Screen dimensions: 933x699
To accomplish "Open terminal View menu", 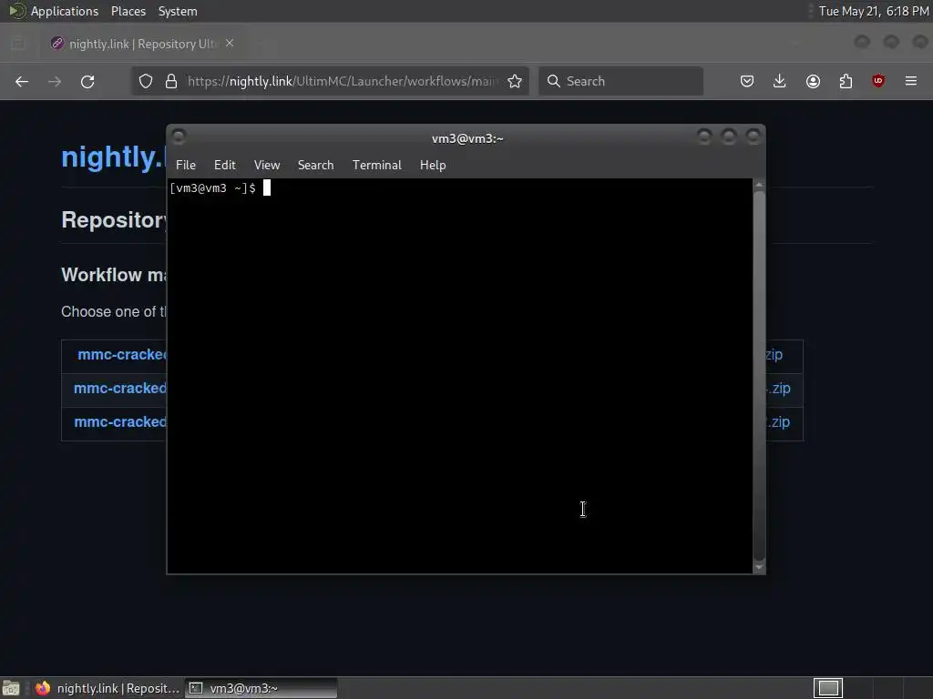I will point(267,166).
